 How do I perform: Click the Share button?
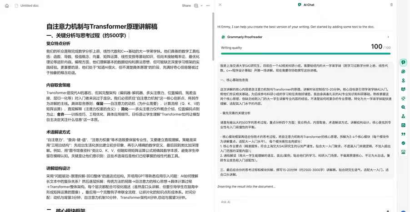[186, 6]
